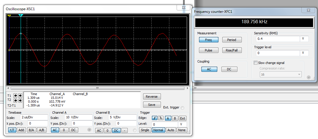Select A/B timebase mode
Screen dimensions: 318x139
(42, 130)
